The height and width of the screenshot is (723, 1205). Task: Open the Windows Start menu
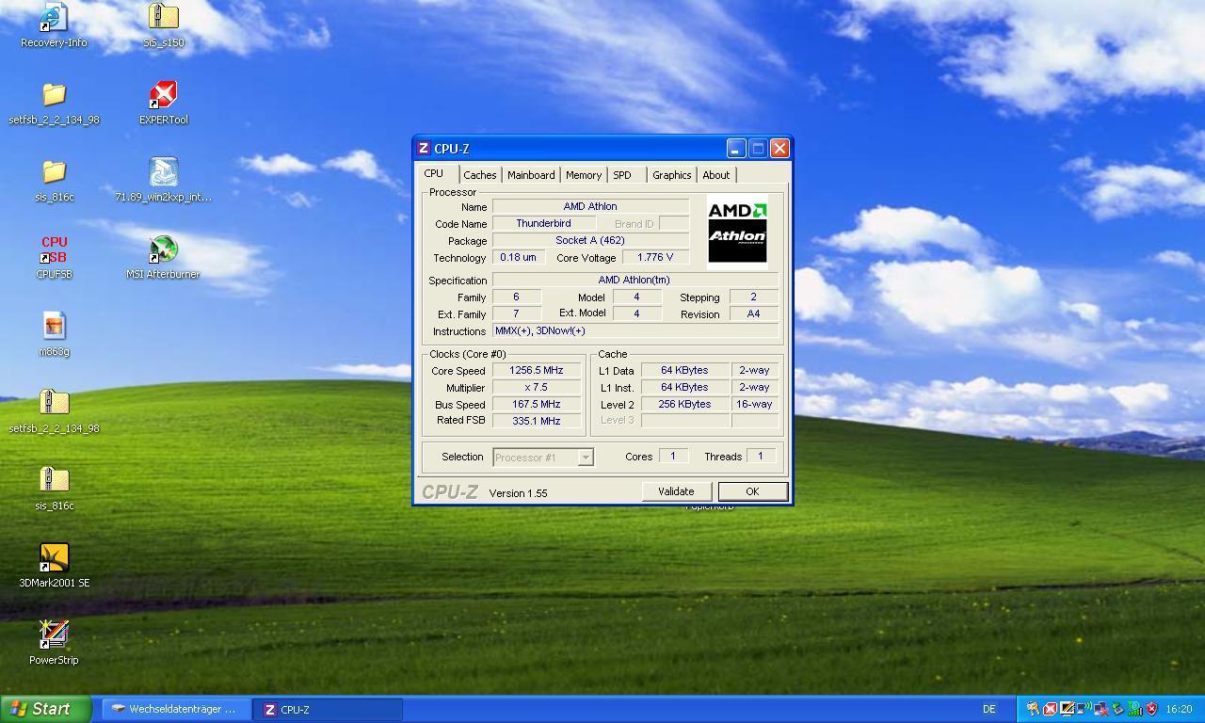(45, 709)
